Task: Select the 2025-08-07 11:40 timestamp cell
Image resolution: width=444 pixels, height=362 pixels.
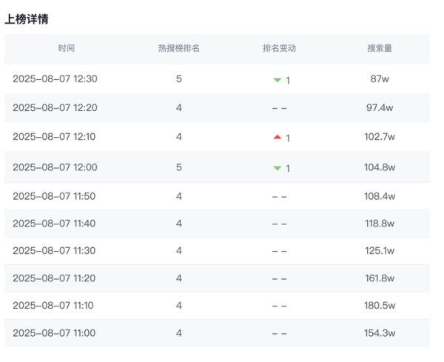Action: point(55,224)
